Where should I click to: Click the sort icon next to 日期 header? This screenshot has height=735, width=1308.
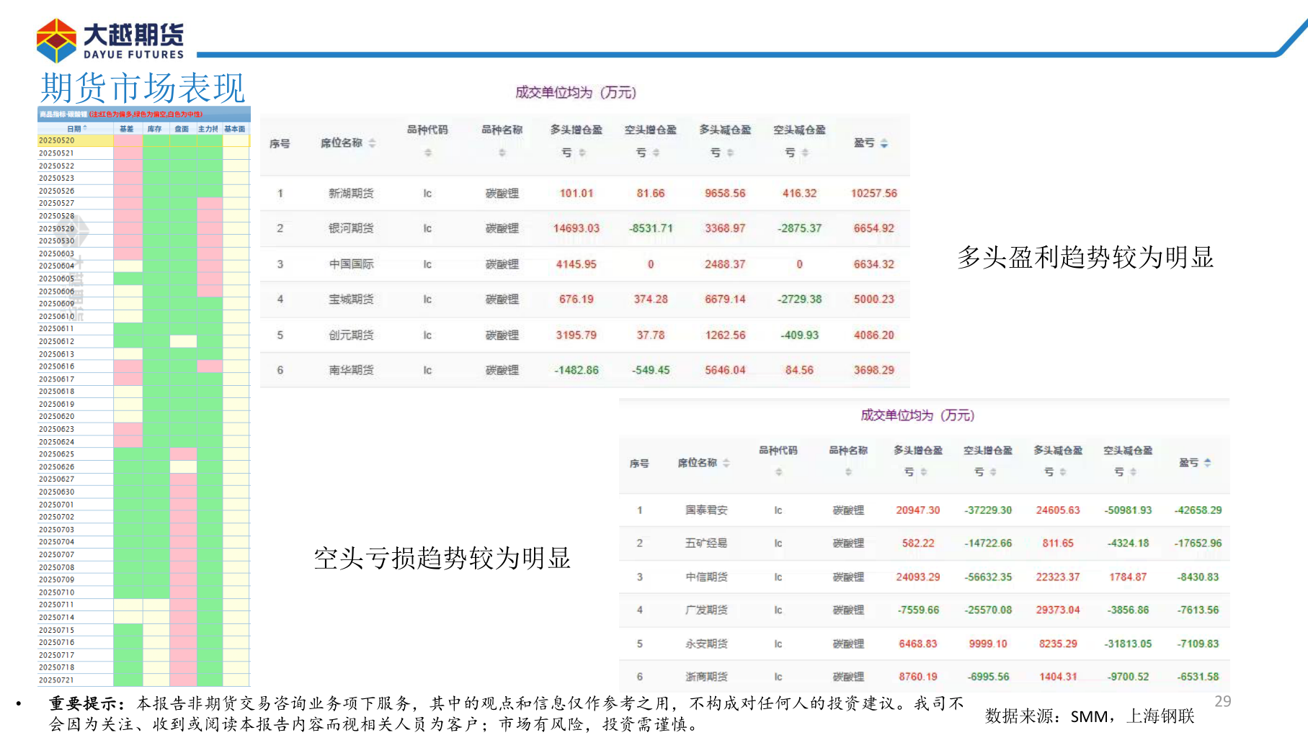[x=84, y=128]
